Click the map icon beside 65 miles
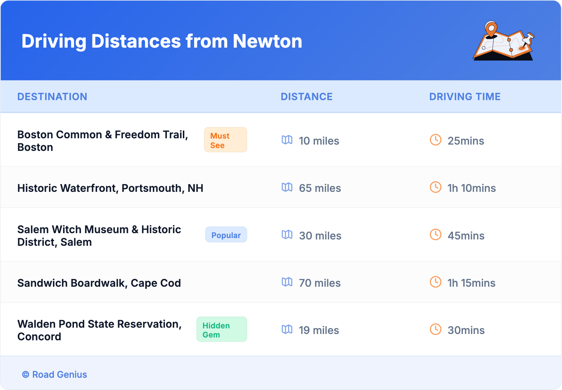 pos(287,187)
